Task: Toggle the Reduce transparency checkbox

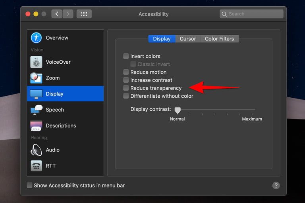Action: [126, 88]
